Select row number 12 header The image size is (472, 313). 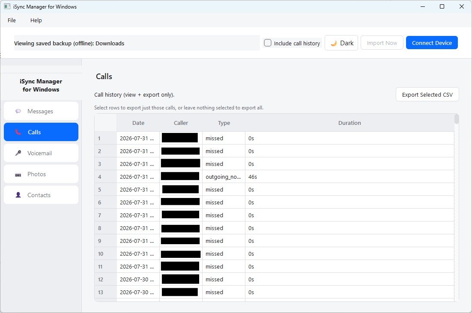(106, 279)
